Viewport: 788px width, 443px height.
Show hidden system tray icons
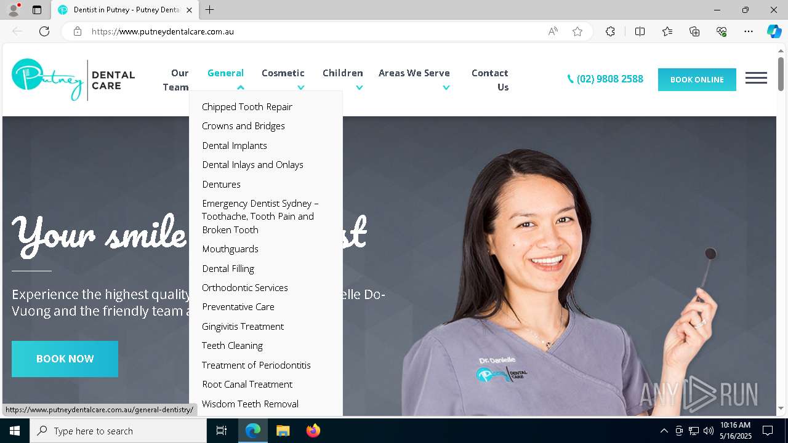point(664,431)
